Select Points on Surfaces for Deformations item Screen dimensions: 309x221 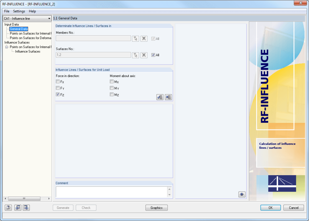(31, 38)
